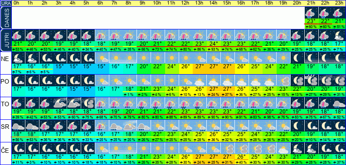Click the TO 5h overcast night icon
346x165 pixels.
click(x=88, y=103)
